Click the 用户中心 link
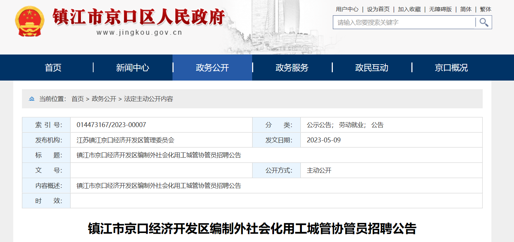Screen dimensions: 514x242 (347, 9)
